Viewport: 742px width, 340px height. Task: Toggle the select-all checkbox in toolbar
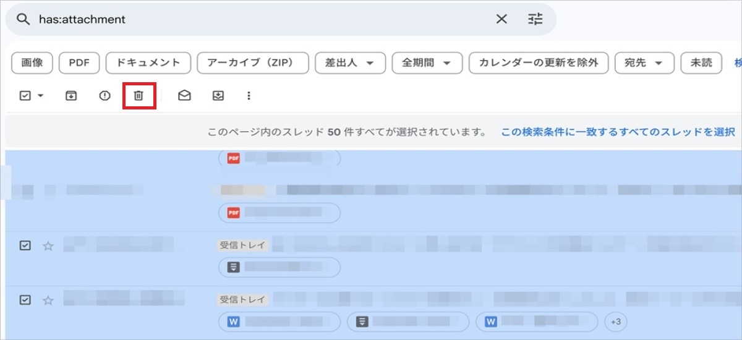point(25,96)
